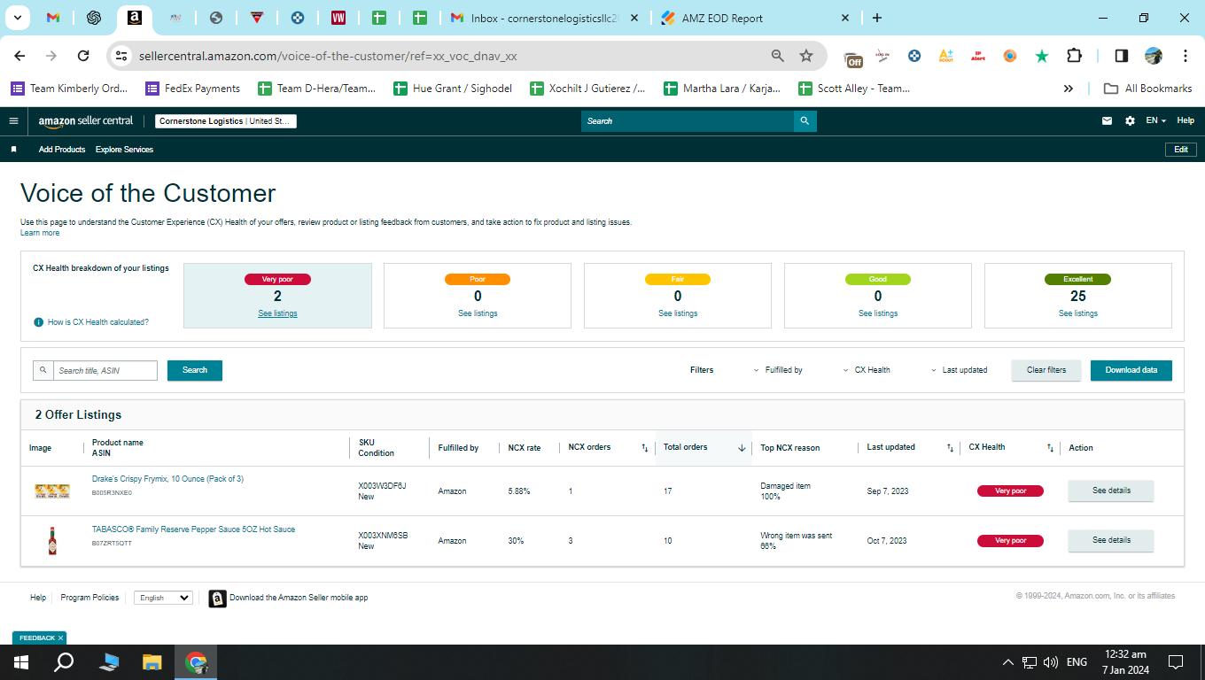Click the browser zoom magnifier icon
The height and width of the screenshot is (680, 1205).
[778, 56]
